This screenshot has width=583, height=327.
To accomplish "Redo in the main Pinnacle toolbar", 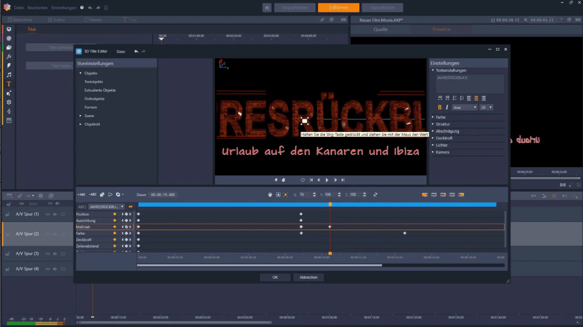I will coord(99,8).
